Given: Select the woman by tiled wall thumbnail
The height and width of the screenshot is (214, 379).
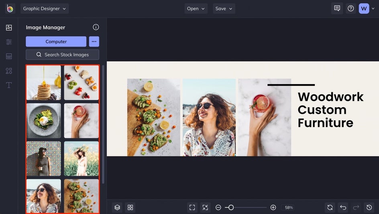Looking at the screenshot, I should click(x=44, y=158).
